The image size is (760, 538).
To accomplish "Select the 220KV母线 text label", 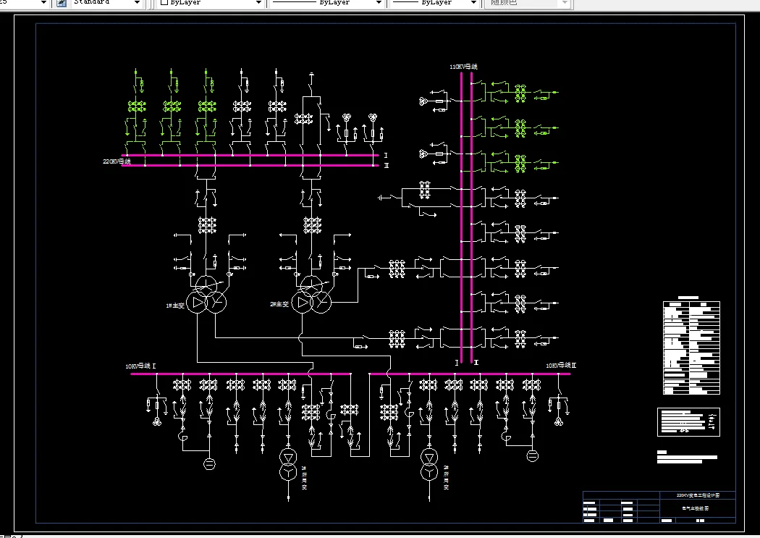I will pyautogui.click(x=117, y=161).
